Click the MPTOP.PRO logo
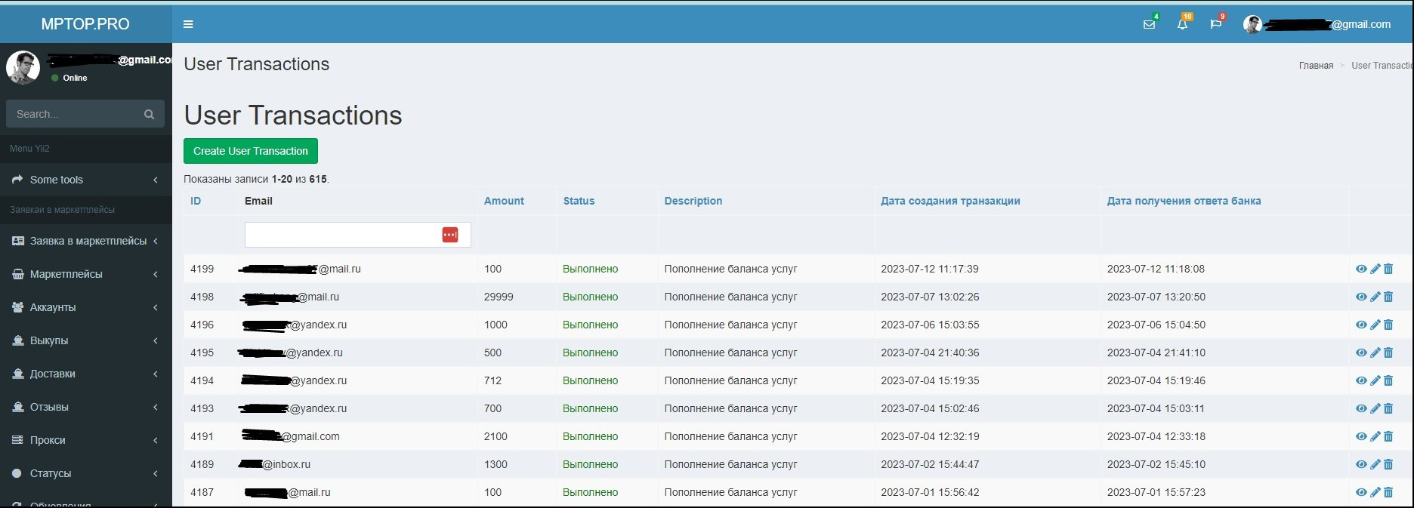The height and width of the screenshot is (508, 1414). tap(85, 24)
